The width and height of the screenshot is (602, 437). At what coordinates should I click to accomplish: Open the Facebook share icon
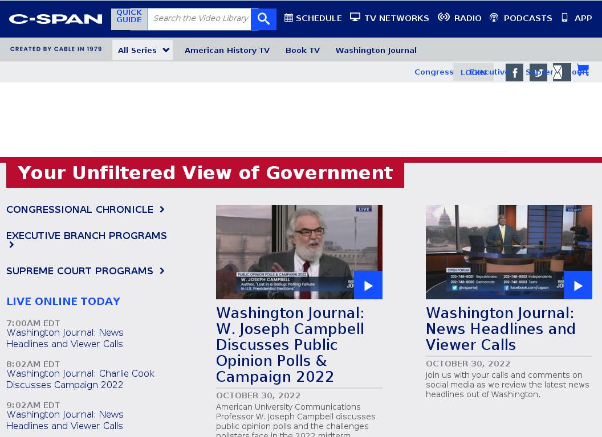point(514,73)
